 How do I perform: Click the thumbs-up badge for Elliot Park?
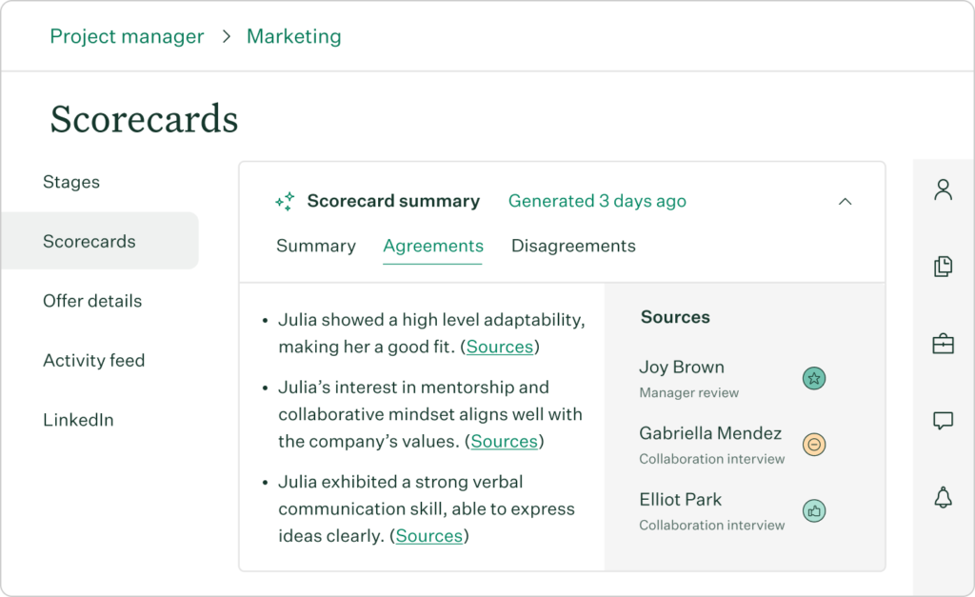coord(814,511)
